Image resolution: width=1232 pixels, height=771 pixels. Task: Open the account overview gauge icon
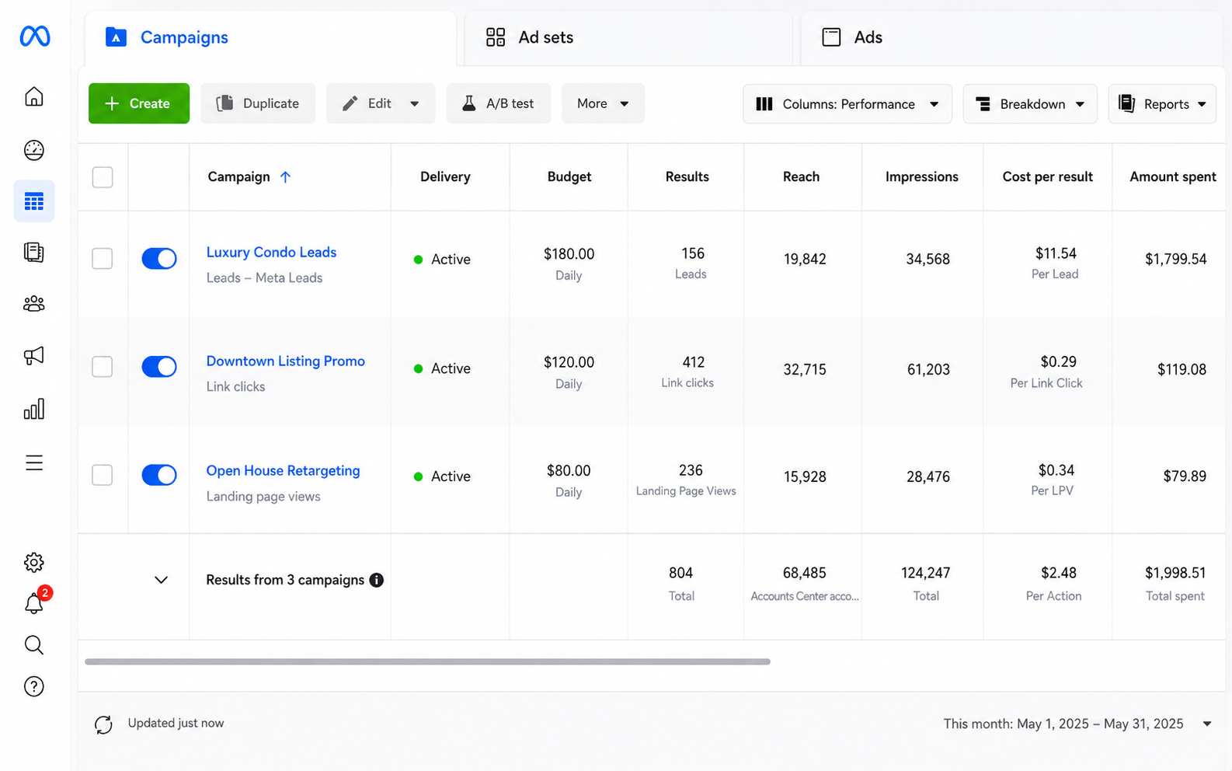point(34,150)
